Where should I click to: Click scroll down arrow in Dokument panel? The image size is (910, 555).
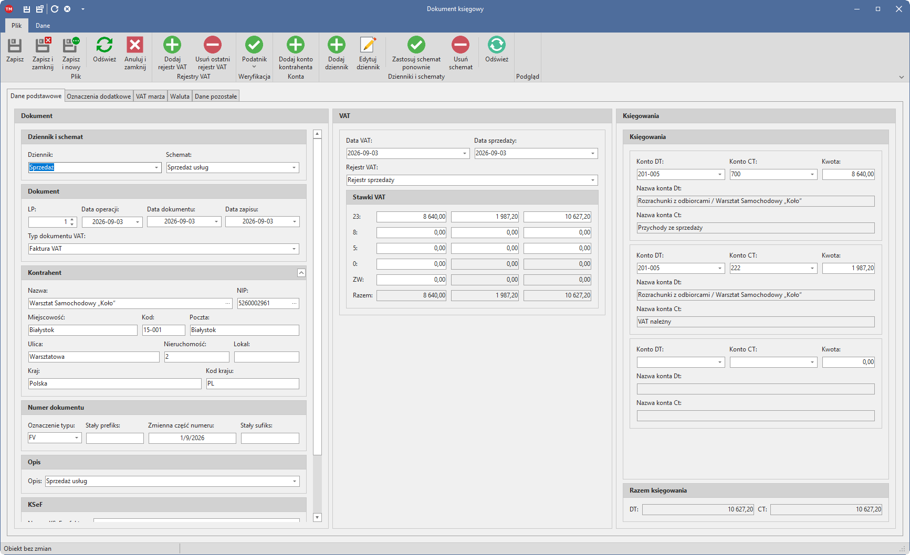pos(317,517)
